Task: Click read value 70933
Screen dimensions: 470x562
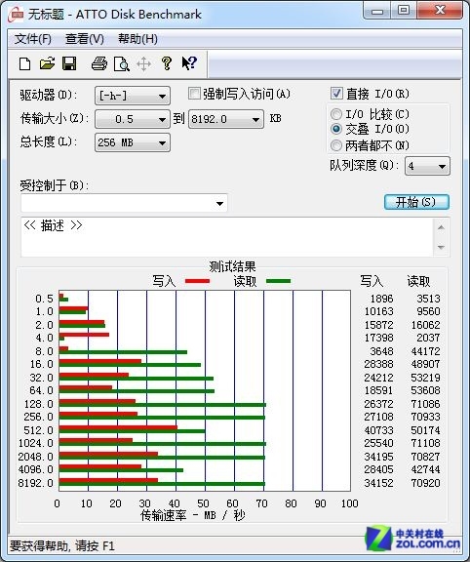Action: pos(425,417)
